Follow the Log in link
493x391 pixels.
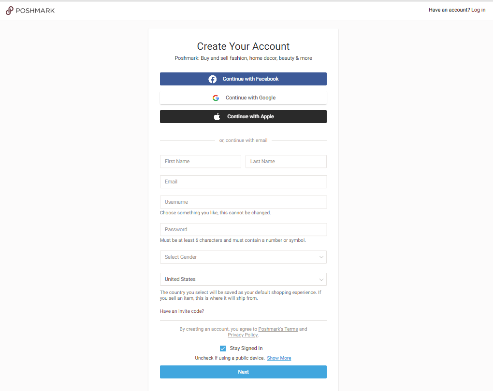[x=478, y=10]
